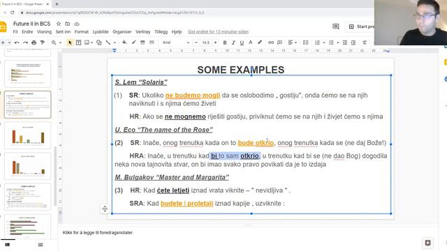The image size is (447, 251).
Task: Open the Fil menu
Action: tap(15, 32)
